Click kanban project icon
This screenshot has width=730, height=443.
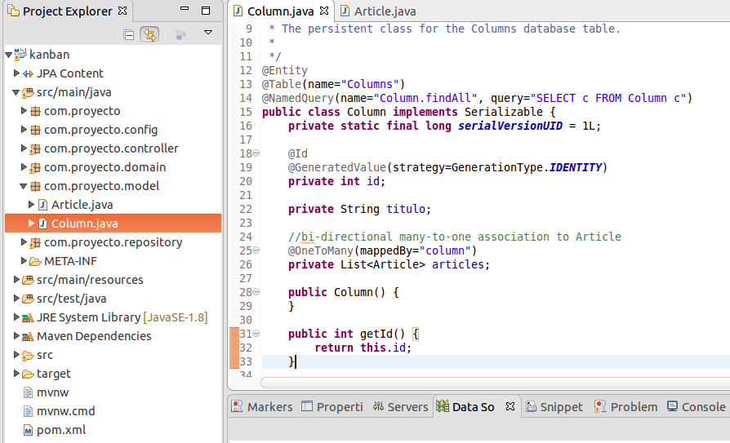pyautogui.click(x=20, y=55)
